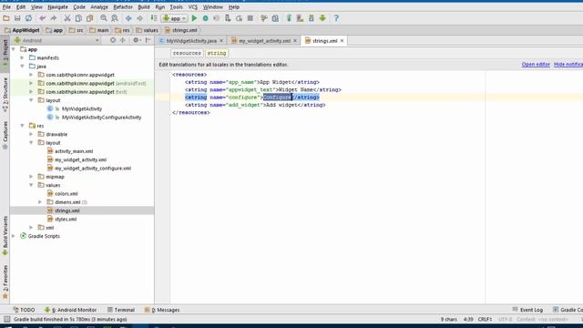
Task: Switch to my_widget_activity.xml tab
Action: click(264, 41)
